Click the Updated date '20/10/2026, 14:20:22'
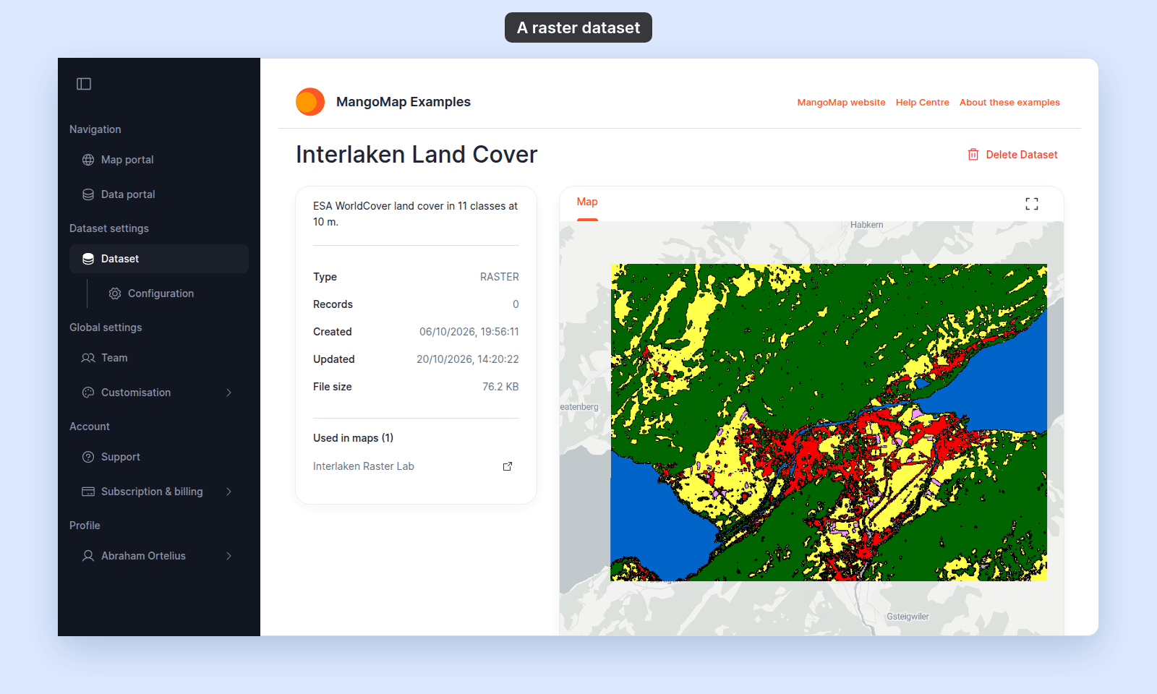1157x694 pixels. (x=468, y=359)
